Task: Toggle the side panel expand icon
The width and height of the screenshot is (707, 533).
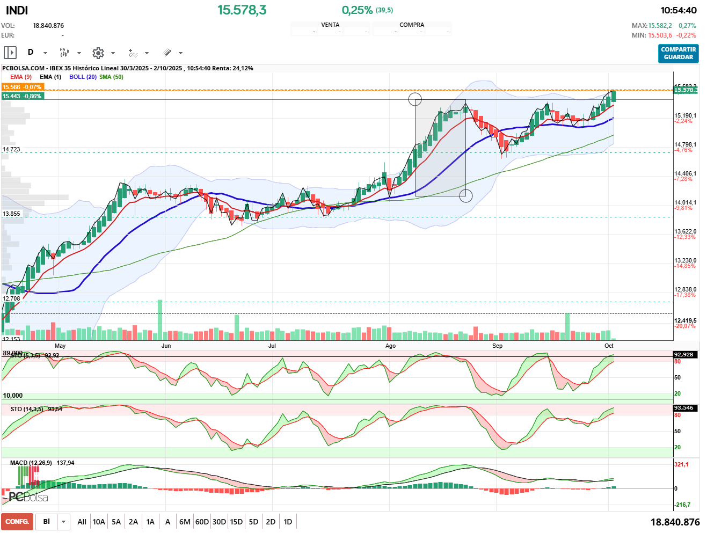Action: pyautogui.click(x=10, y=53)
